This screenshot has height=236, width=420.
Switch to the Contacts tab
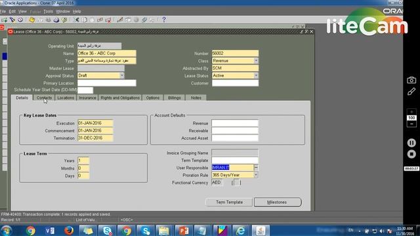(44, 98)
